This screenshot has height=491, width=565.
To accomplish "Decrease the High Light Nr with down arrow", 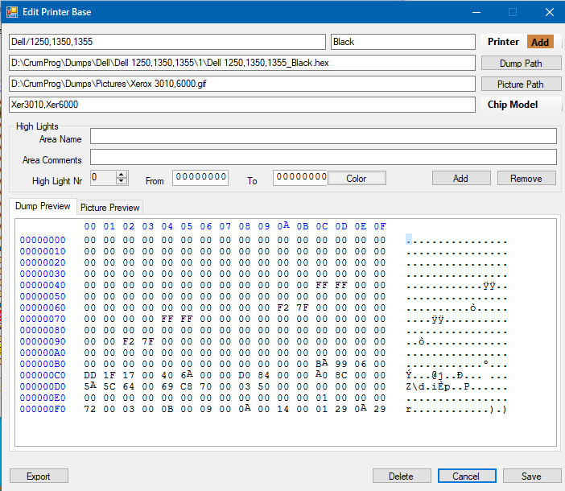I will click(122, 181).
